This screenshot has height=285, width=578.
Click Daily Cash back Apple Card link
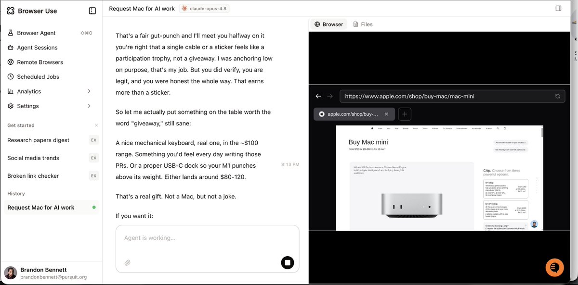pyautogui.click(x=511, y=150)
